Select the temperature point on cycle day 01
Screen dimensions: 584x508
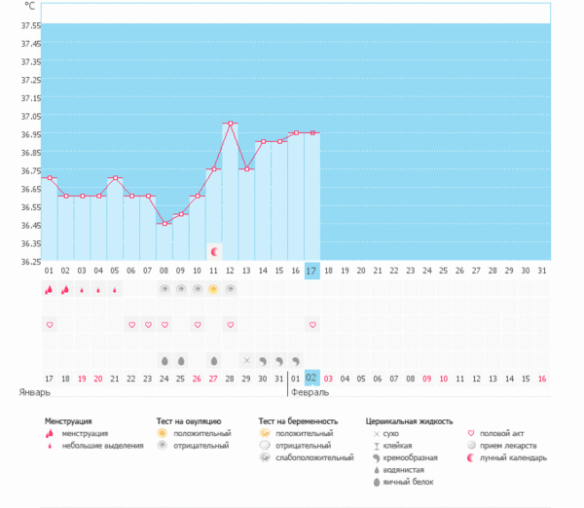point(50,178)
